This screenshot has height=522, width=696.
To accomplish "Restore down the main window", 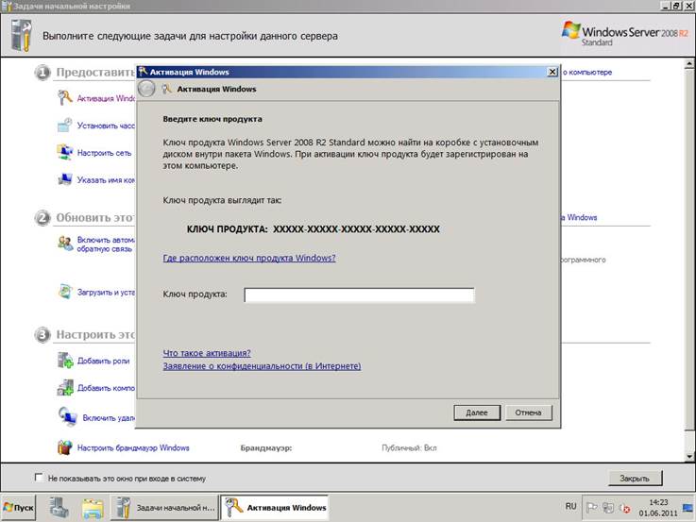I will tap(675, 6).
